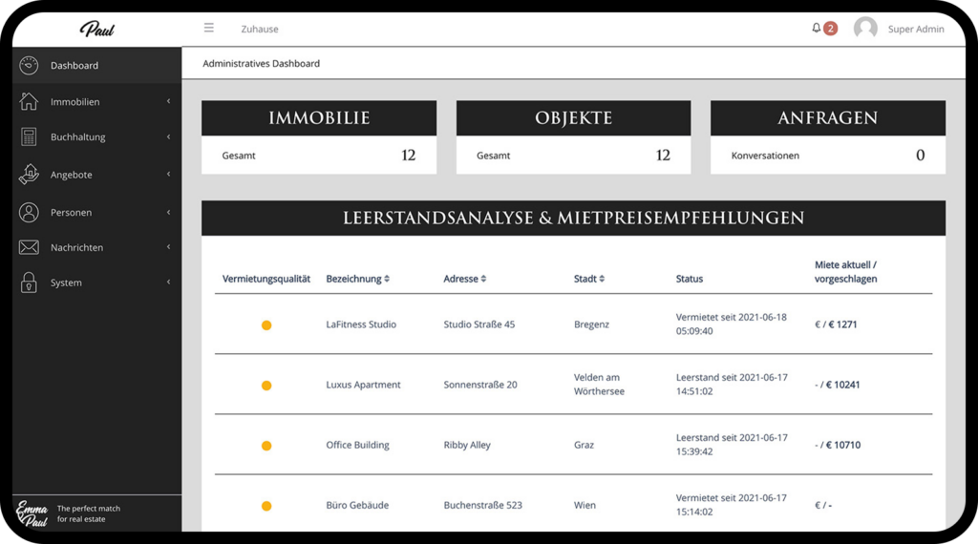
Task: Open the Zuhause breadcrumb link
Action: pyautogui.click(x=260, y=29)
